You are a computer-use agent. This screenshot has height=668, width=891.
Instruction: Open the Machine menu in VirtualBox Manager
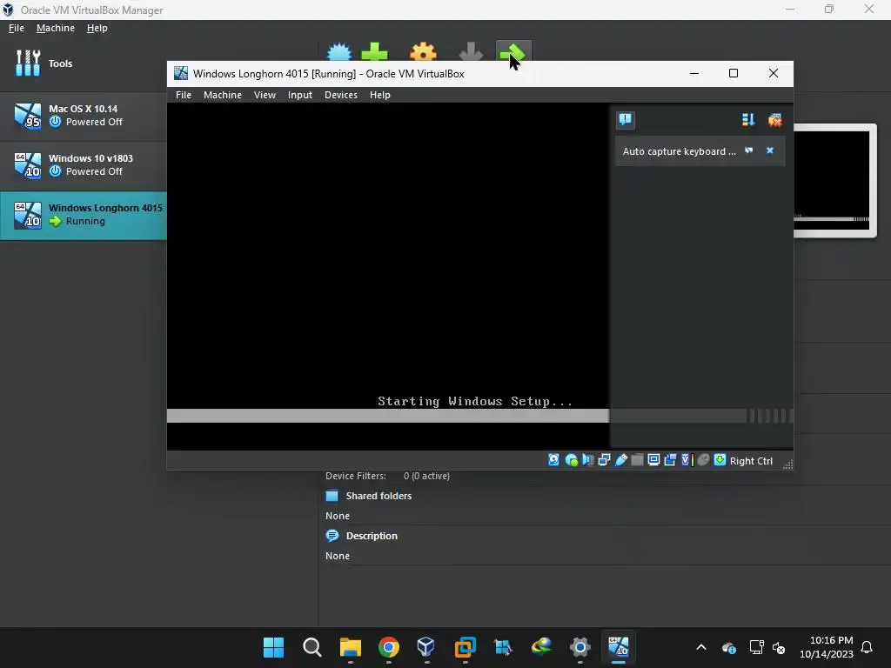[56, 28]
